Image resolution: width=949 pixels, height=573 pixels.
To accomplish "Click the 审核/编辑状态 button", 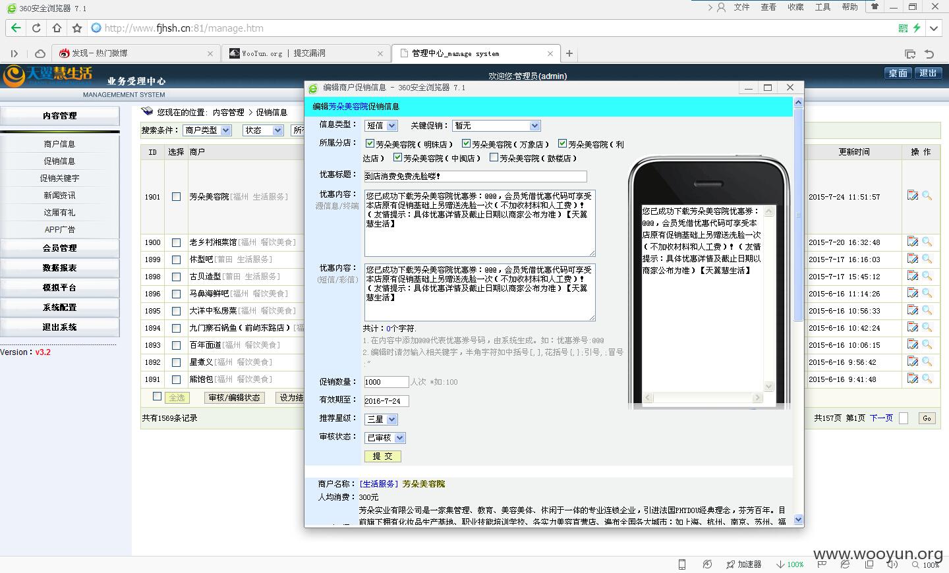I will click(x=234, y=397).
